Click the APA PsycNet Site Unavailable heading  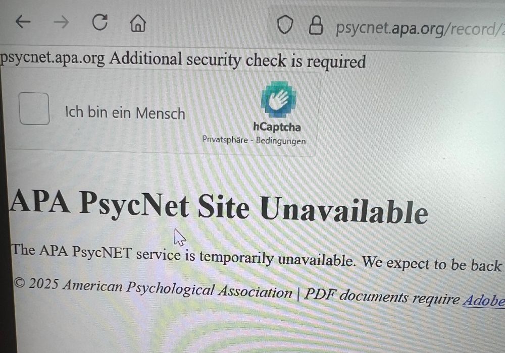point(219,206)
